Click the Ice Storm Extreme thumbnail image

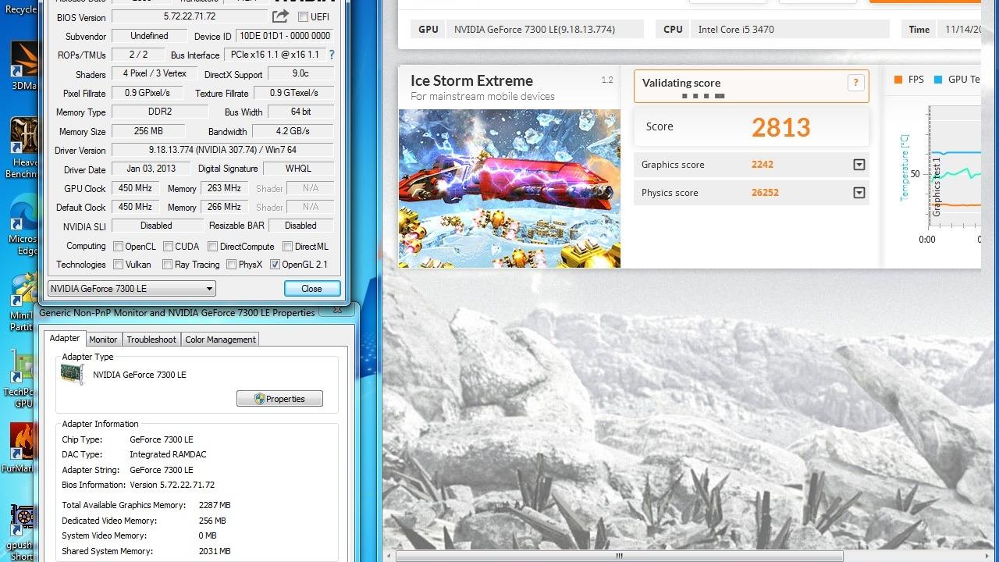(x=509, y=188)
